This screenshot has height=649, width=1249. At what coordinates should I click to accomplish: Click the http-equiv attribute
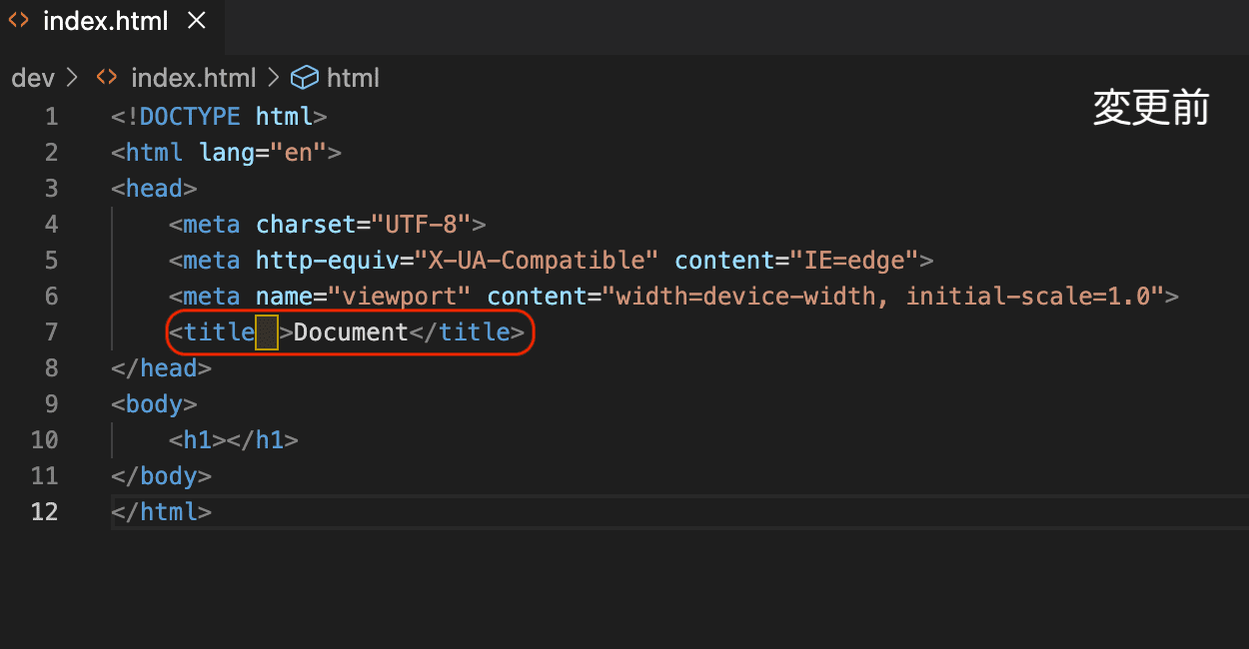point(328,261)
